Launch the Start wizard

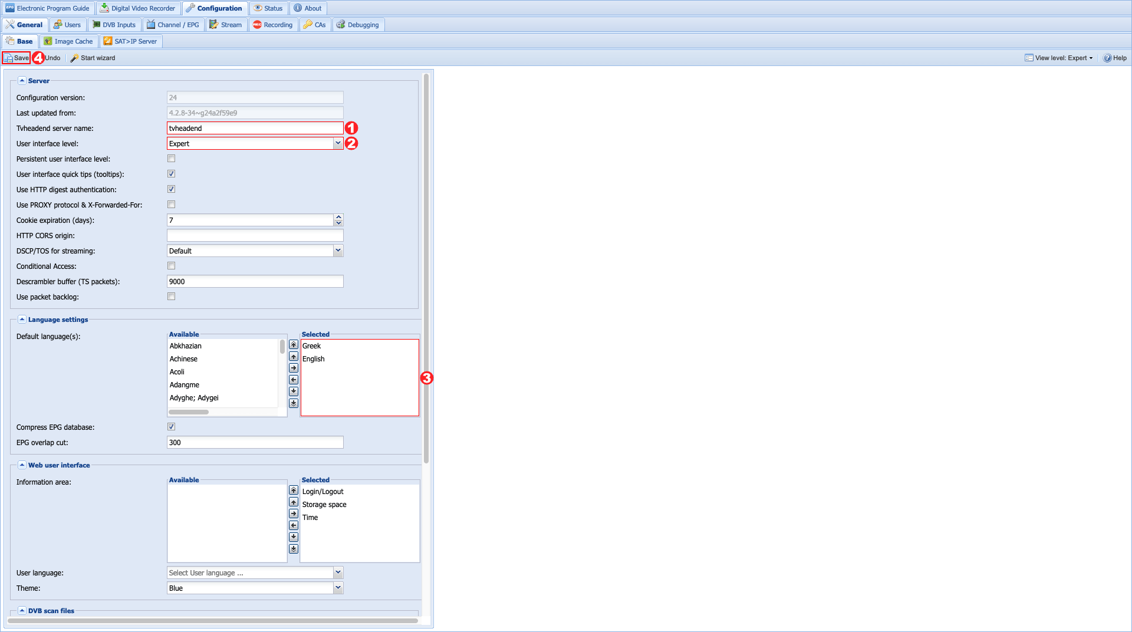click(x=93, y=58)
